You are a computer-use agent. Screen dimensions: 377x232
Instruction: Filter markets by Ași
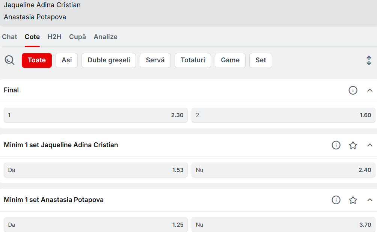click(66, 60)
